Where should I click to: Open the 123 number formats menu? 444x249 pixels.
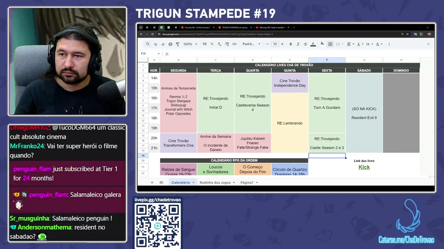click(x=234, y=44)
